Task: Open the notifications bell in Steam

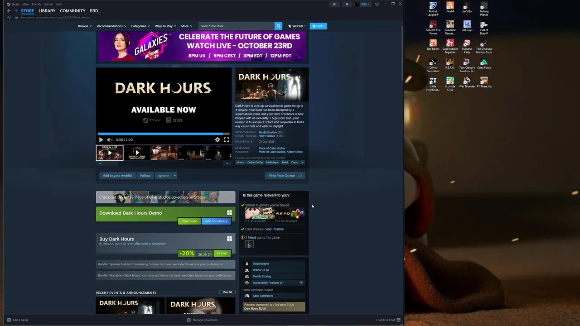Action: click(x=347, y=4)
